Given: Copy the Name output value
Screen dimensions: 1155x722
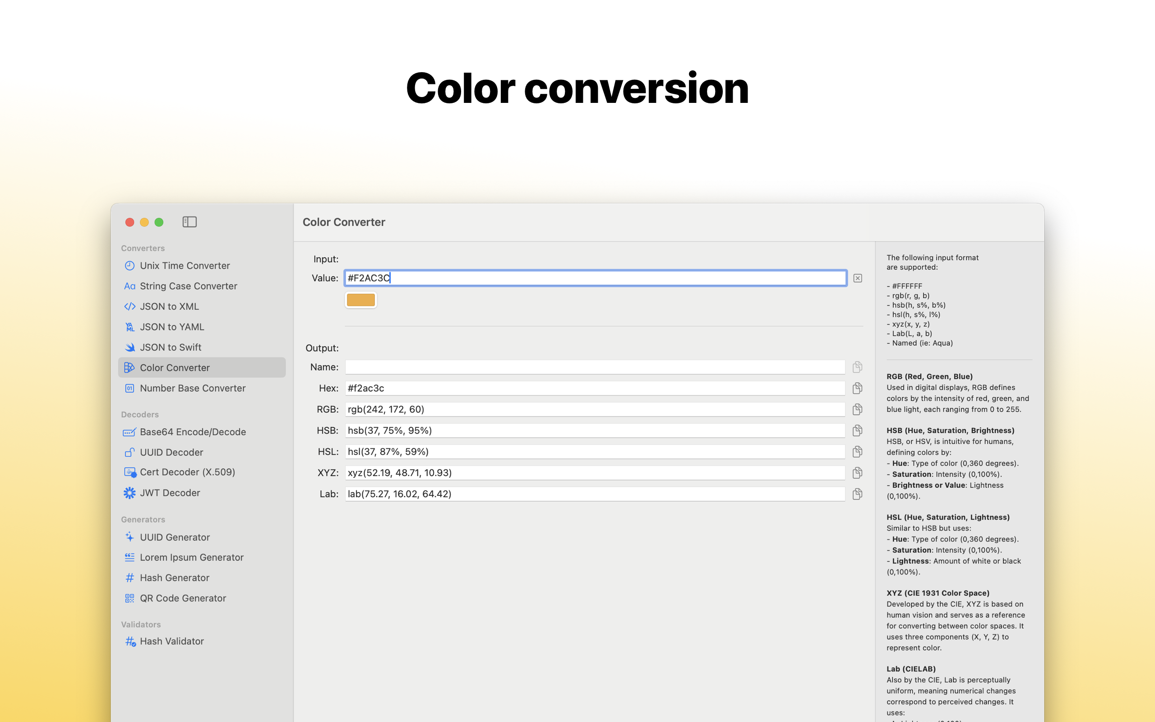Looking at the screenshot, I should 857,367.
